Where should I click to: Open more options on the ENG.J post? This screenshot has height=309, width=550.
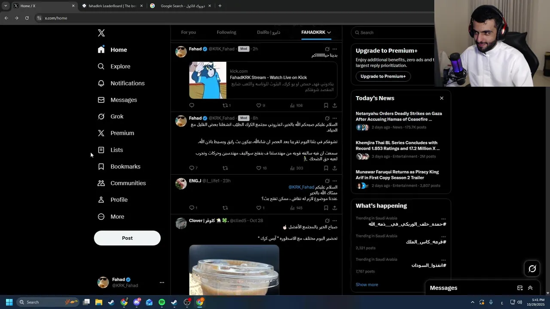pos(335,181)
